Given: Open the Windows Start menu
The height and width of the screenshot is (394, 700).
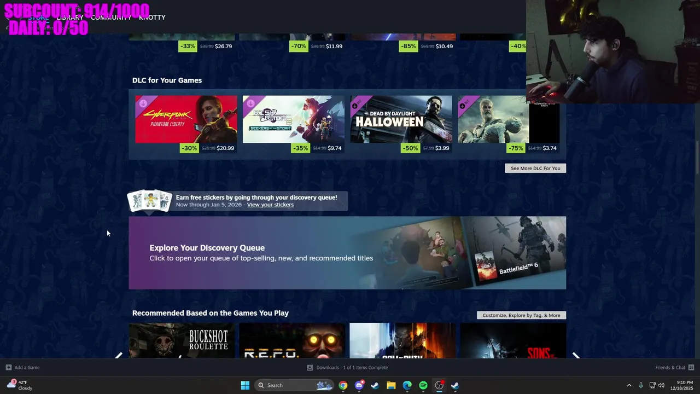Looking at the screenshot, I should pos(245,385).
